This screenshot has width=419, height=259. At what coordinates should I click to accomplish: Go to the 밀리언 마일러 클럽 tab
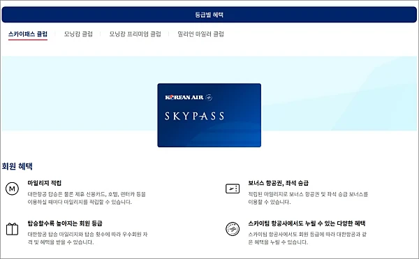point(200,34)
